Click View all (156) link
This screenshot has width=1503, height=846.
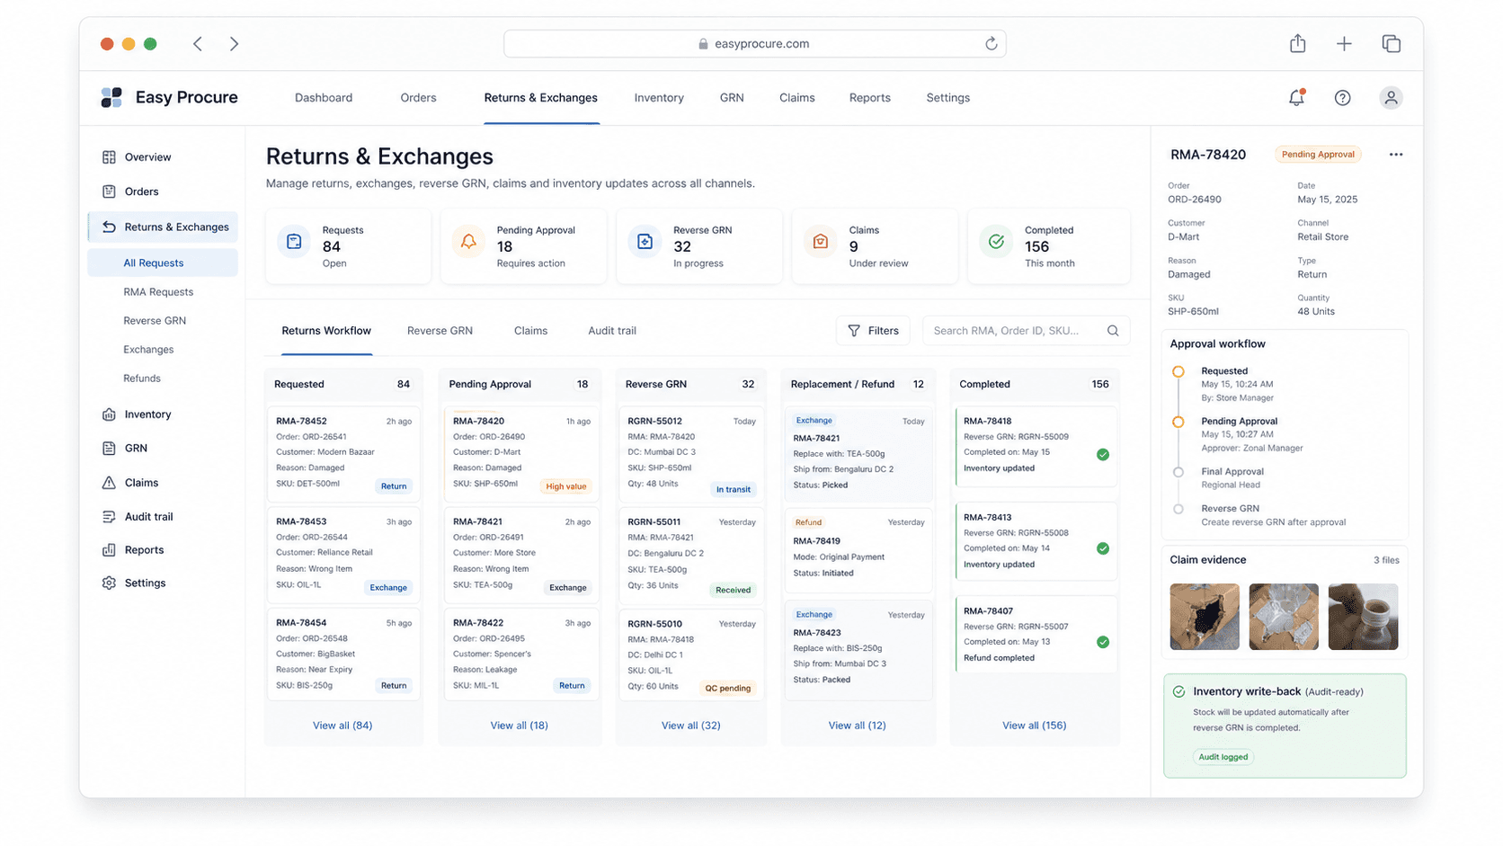click(1034, 726)
